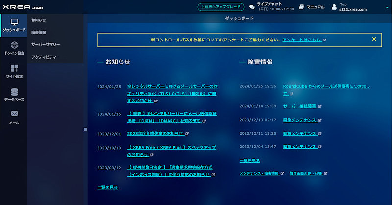Open the RoundCube mail failure notice

pyautogui.click(x=326, y=86)
